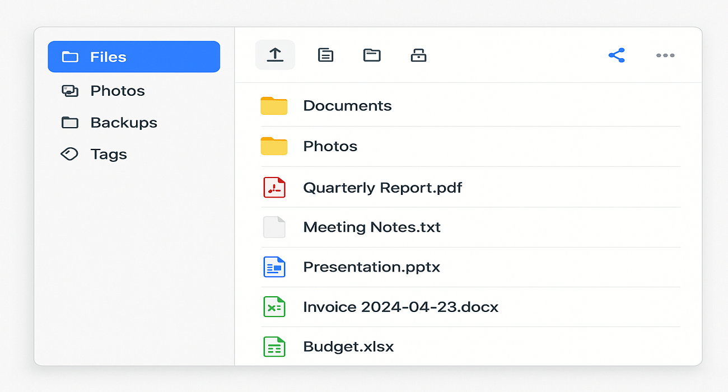The image size is (728, 392).
Task: Click the upload arrow toolbar icon
Action: (x=275, y=55)
